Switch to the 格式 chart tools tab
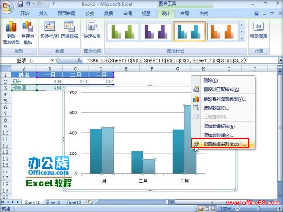 coord(203,13)
